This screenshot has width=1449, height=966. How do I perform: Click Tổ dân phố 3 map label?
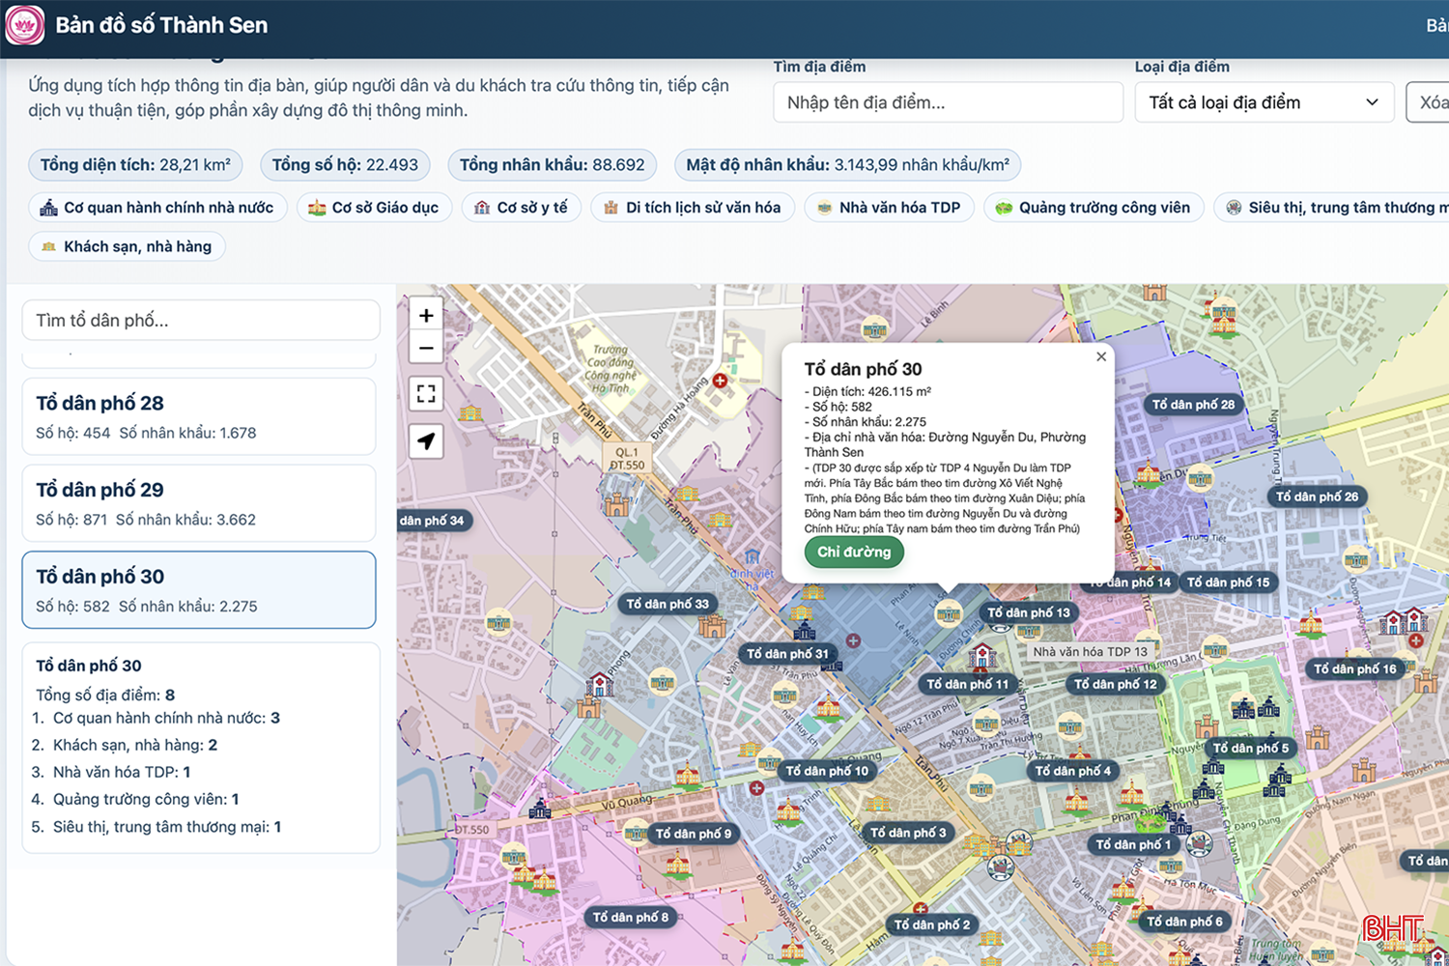(908, 833)
